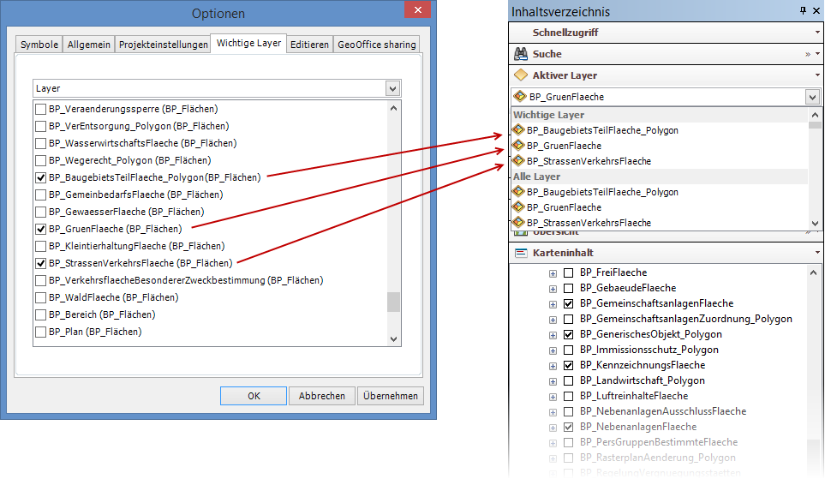825x479 pixels.
Task: Click Optionen list scroll up arrow
Action: click(x=393, y=108)
